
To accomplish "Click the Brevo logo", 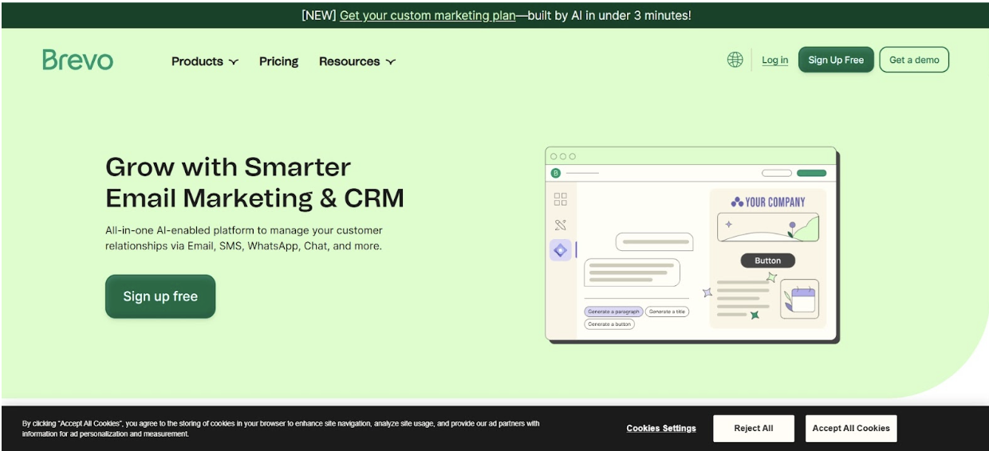I will [77, 60].
